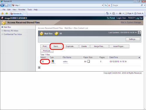Click the Settings button
The width and height of the screenshot is (146, 110).
tap(133, 39)
